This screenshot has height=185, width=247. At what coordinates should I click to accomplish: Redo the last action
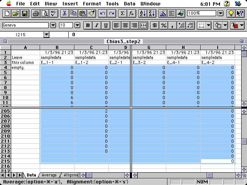112,13
